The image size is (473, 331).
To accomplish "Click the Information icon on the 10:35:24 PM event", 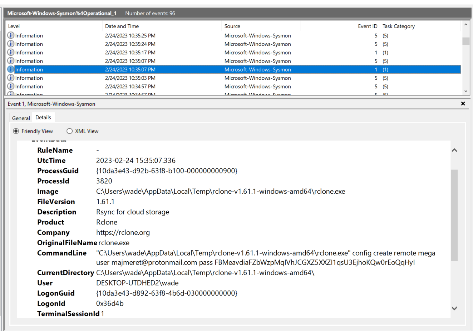I will (x=10, y=44).
